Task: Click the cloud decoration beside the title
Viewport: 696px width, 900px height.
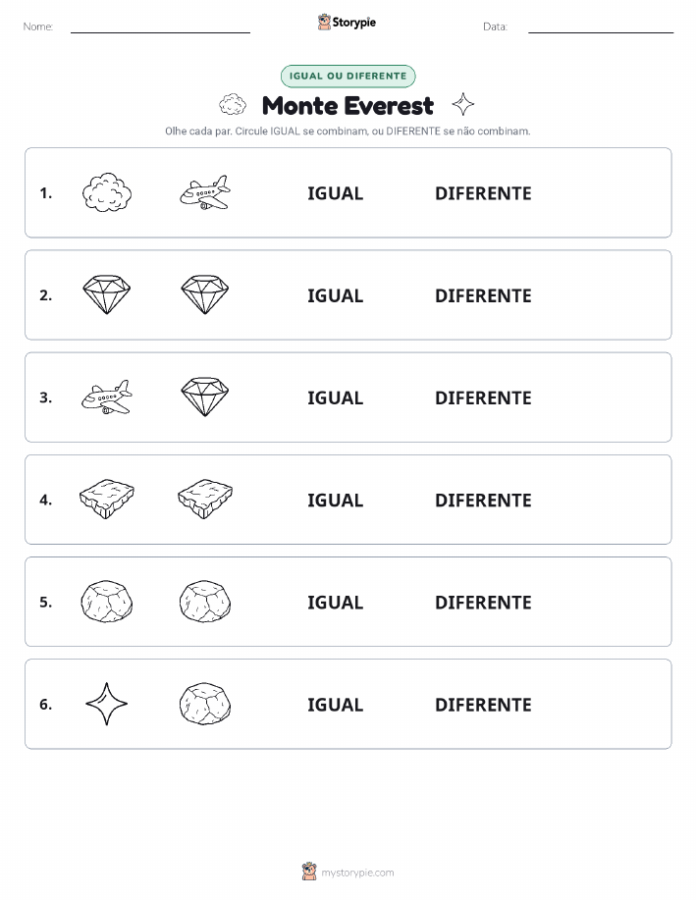Action: click(x=233, y=104)
